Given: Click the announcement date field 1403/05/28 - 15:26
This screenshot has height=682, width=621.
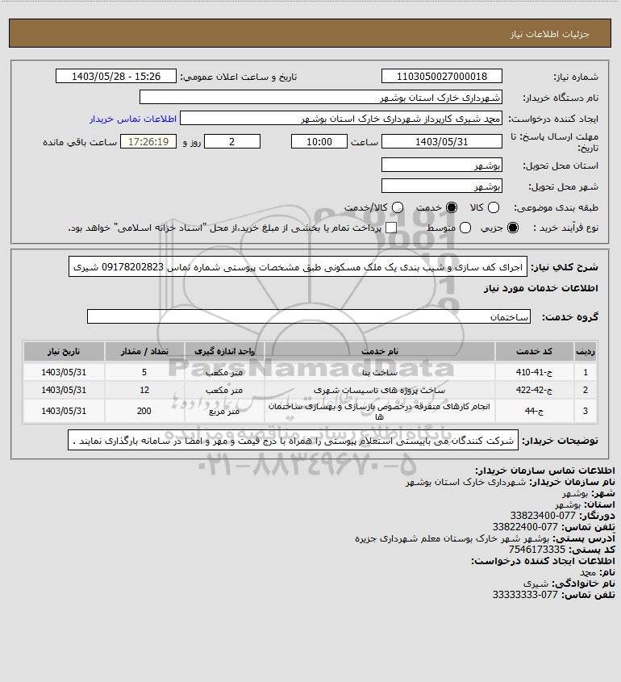Looking at the screenshot, I should pyautogui.click(x=116, y=76).
